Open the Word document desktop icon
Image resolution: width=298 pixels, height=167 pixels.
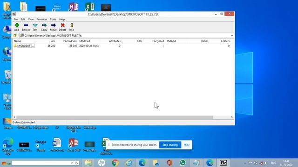(x=57, y=145)
